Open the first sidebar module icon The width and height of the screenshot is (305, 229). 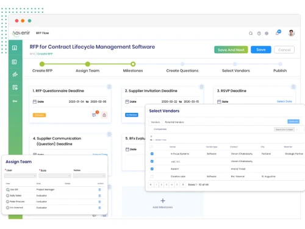(x=15, y=48)
